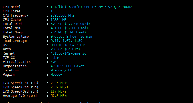Select the 'I/O Speed(2nd run)' label
Screen dimensions: 193x103
click(x=21, y=87)
